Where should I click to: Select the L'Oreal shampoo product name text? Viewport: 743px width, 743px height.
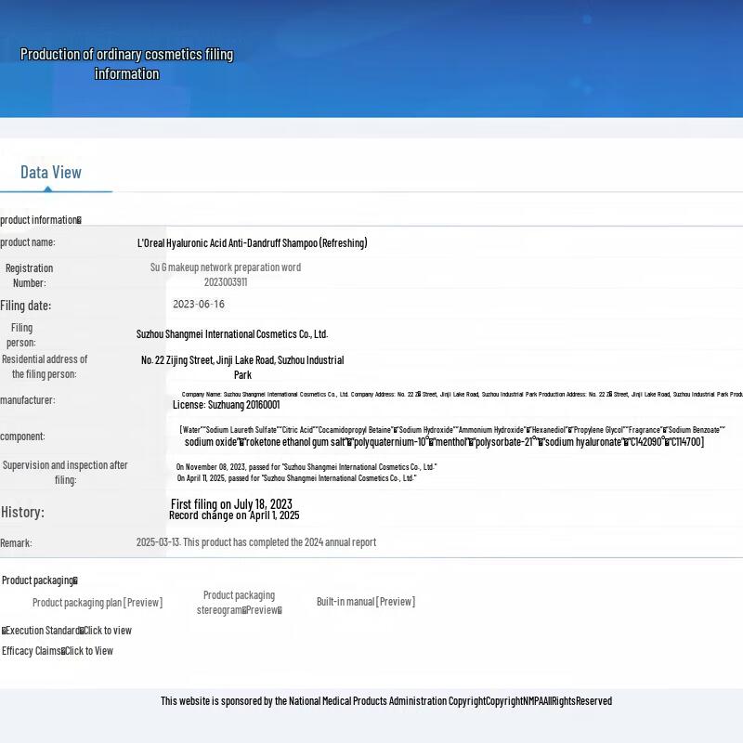tap(252, 243)
